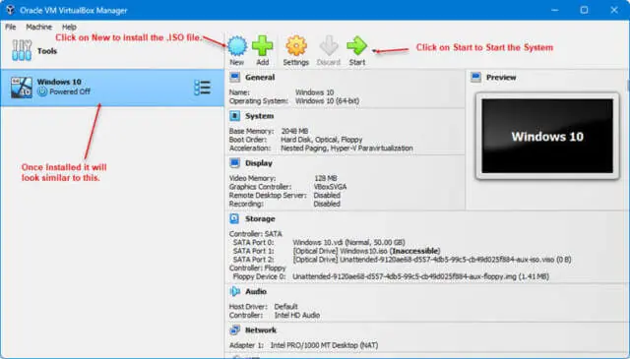This screenshot has height=359, width=630.
Task: Click the green Add machine icon
Action: [263, 46]
